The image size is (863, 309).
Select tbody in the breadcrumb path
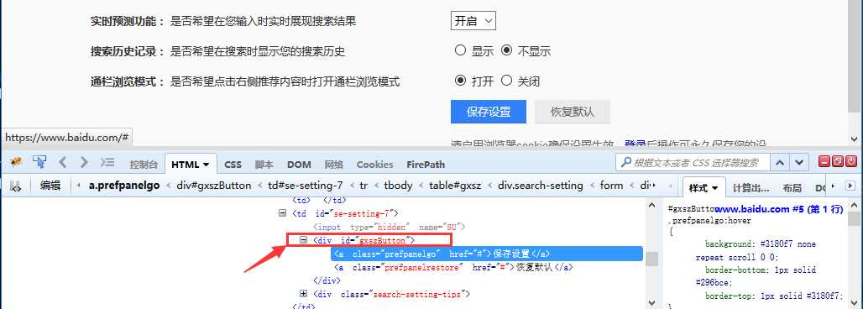[398, 186]
